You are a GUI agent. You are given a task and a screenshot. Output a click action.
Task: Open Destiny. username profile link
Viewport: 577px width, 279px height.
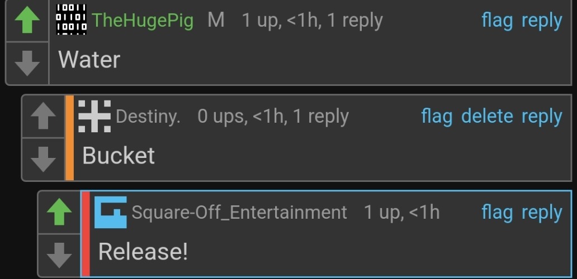[148, 117]
